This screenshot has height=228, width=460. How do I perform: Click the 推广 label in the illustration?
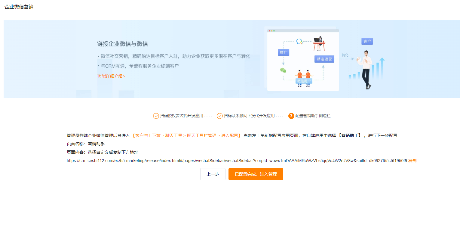(284, 52)
